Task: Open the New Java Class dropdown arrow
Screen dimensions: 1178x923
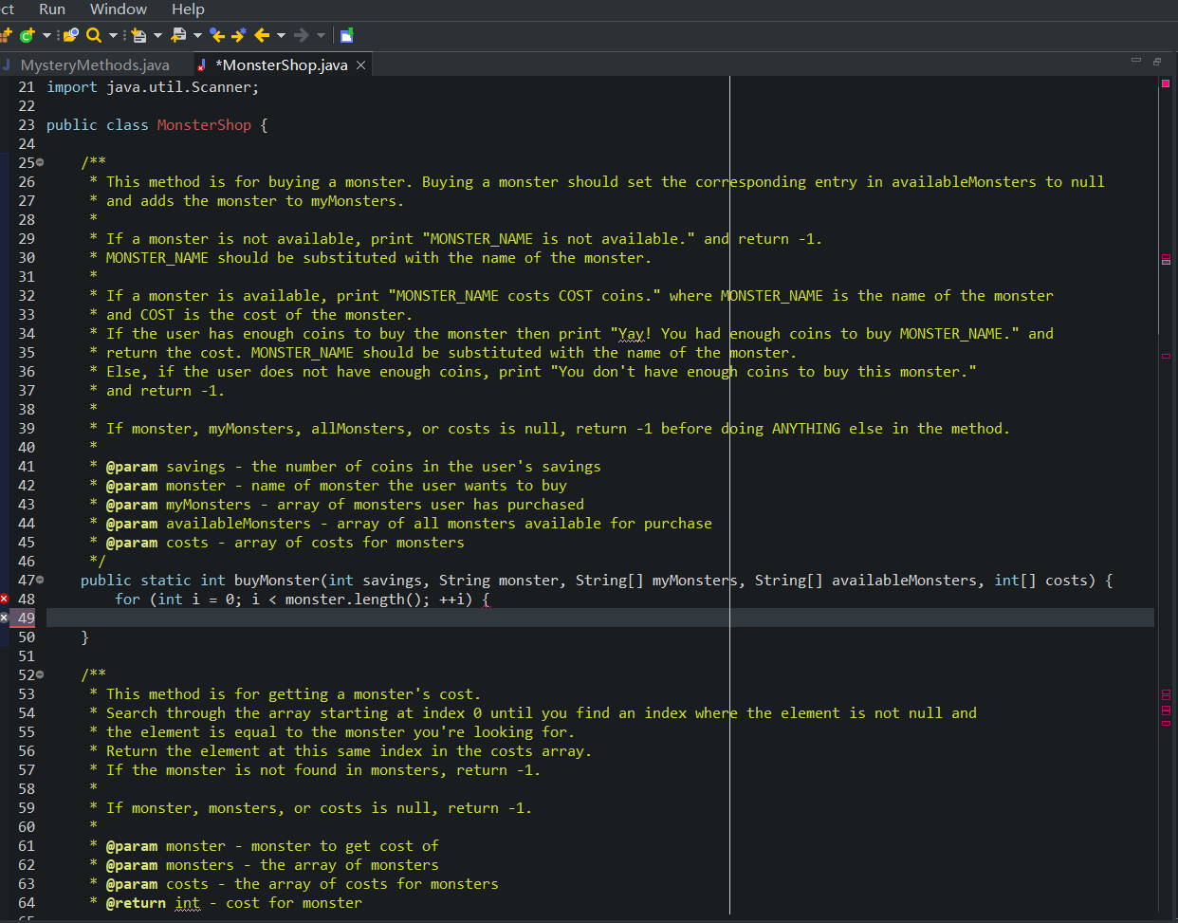Action: click(46, 35)
